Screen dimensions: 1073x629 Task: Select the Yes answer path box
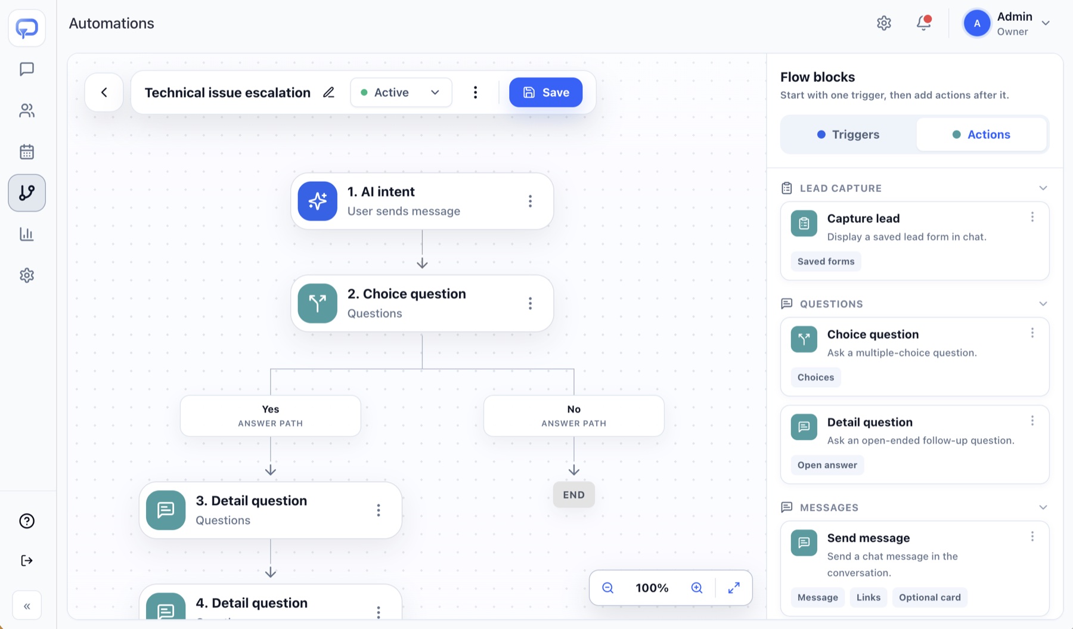pyautogui.click(x=271, y=416)
